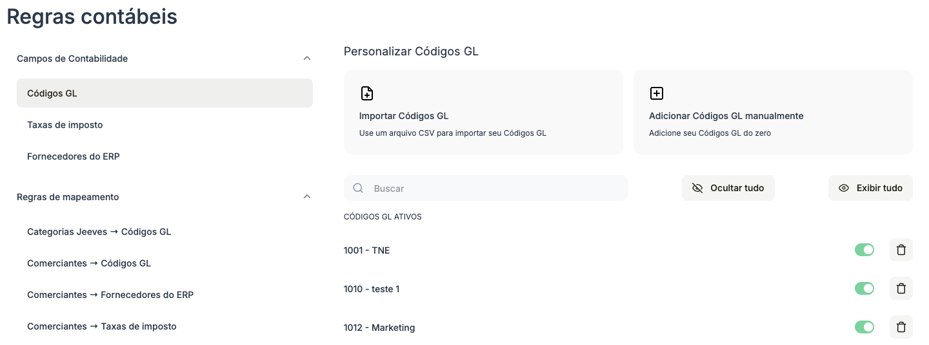929x345 pixels.
Task: Collapse the Campos de Contabilidade section
Action: pos(307,59)
